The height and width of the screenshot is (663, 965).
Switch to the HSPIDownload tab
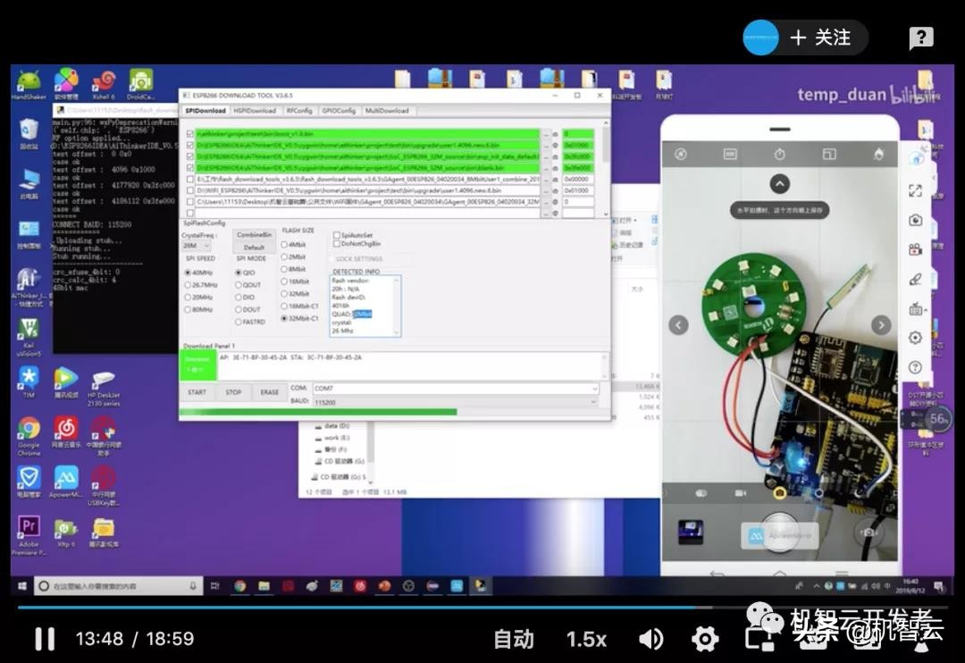255,111
